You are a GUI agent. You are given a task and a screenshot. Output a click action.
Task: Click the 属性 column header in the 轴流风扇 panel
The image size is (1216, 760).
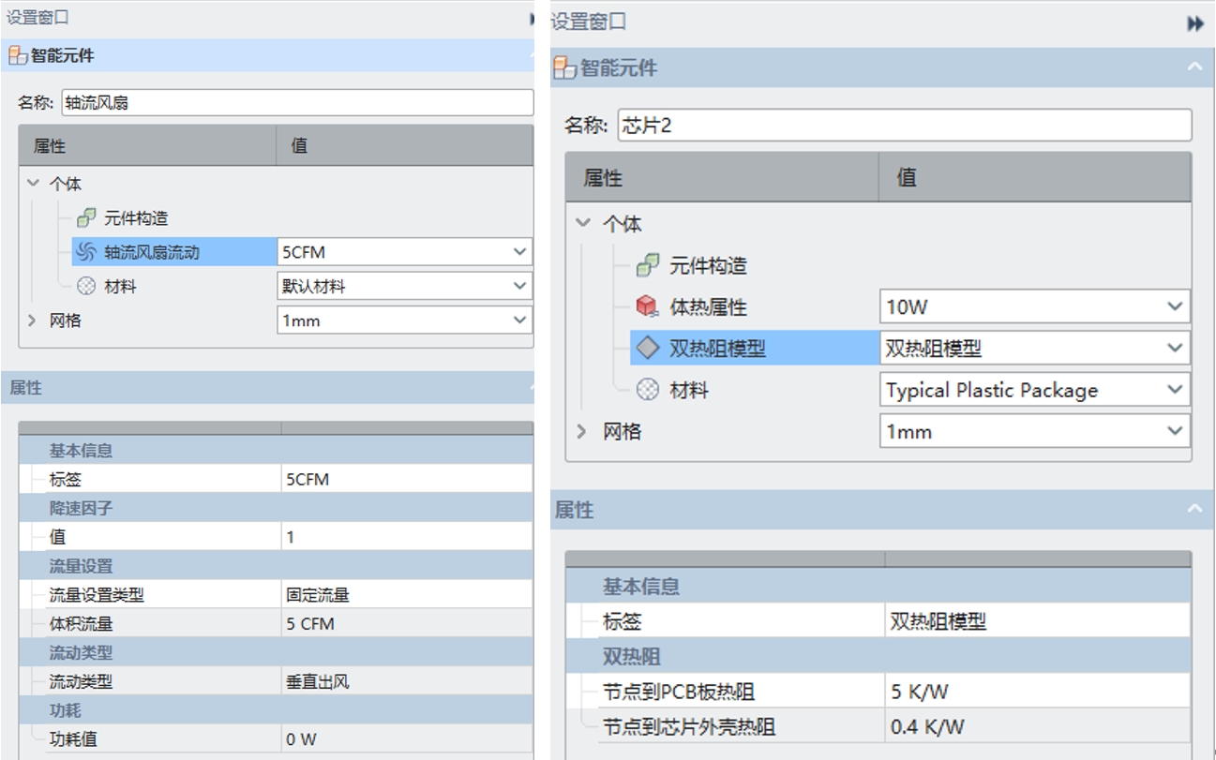tap(147, 146)
